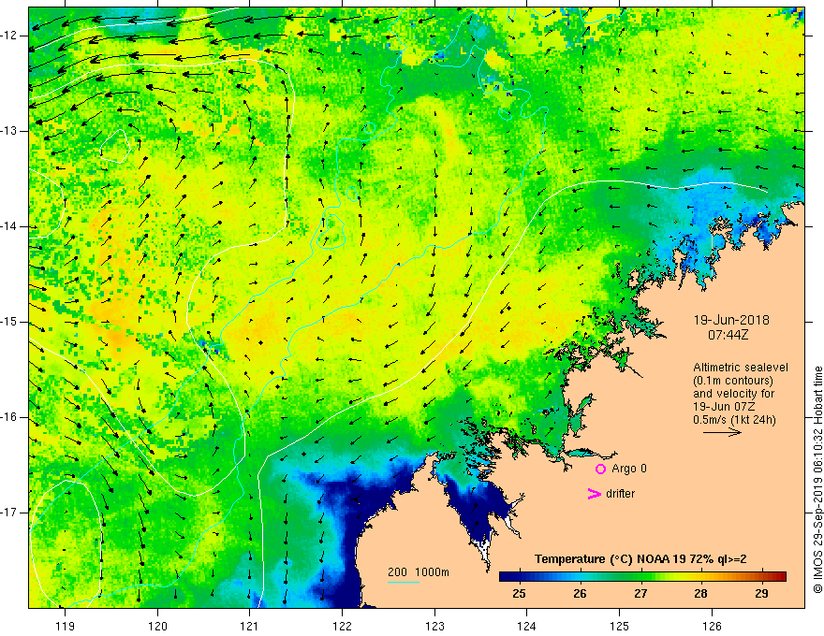Image resolution: width=824 pixels, height=636 pixels.
Task: Click the magenta Argo 0 circle marker
Action: pyautogui.click(x=600, y=469)
